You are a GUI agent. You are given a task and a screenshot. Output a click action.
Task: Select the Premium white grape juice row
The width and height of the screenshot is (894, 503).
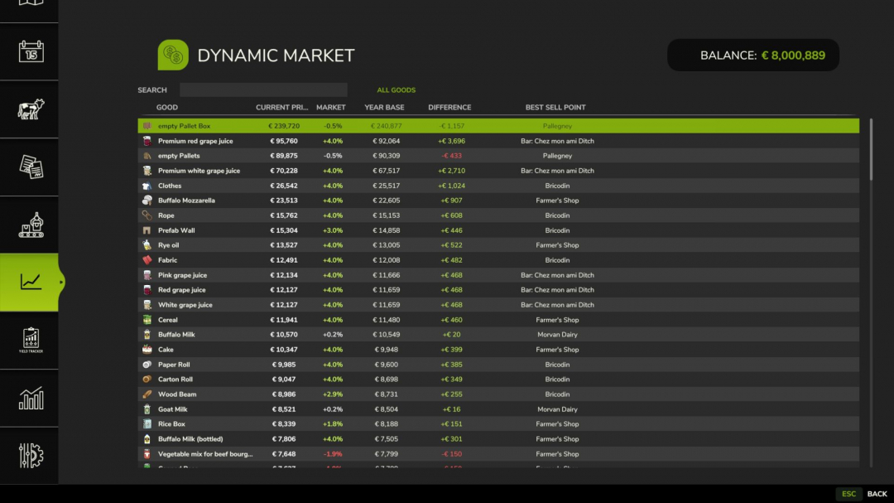point(498,171)
